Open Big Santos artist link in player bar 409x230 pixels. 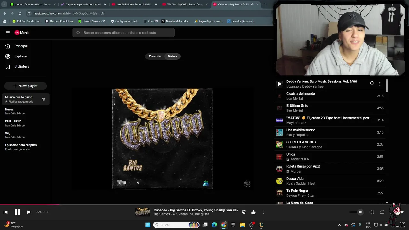[x=162, y=214]
